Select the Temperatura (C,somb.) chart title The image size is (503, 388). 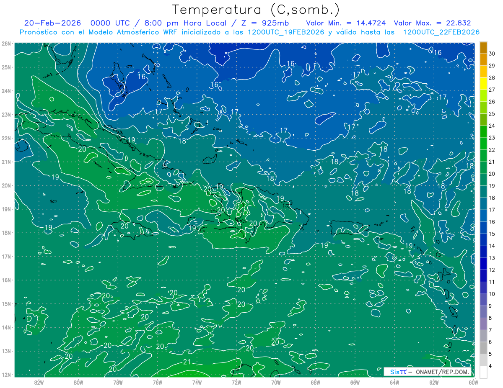coord(256,10)
